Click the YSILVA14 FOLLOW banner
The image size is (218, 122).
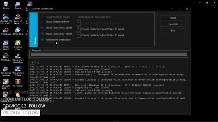(21, 113)
